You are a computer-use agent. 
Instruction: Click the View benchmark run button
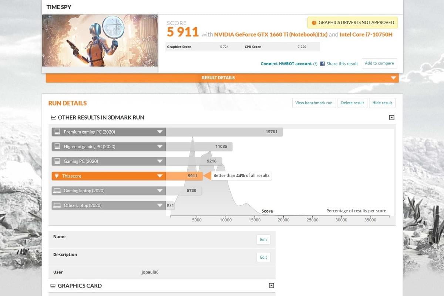[314, 103]
